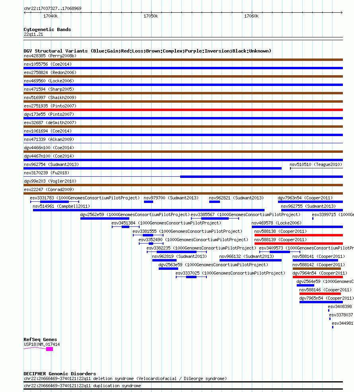Click variant label nsv962819 (Sudmant2013)
Viewport: 354px width, 392px height.
[179, 256]
